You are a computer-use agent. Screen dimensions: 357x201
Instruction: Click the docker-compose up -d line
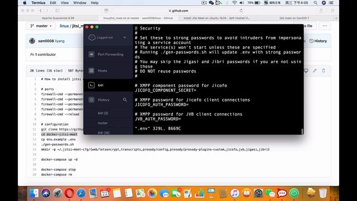click(59, 160)
